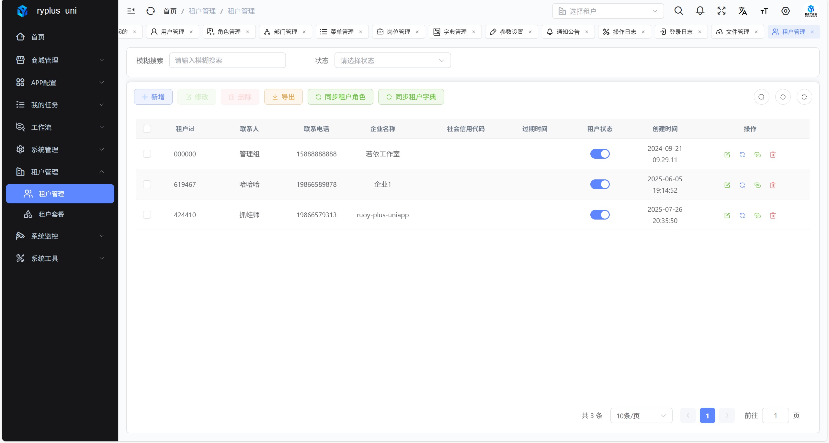Screen dimensions: 829x443
Task: Open the notification bell icon
Action: pos(700,11)
